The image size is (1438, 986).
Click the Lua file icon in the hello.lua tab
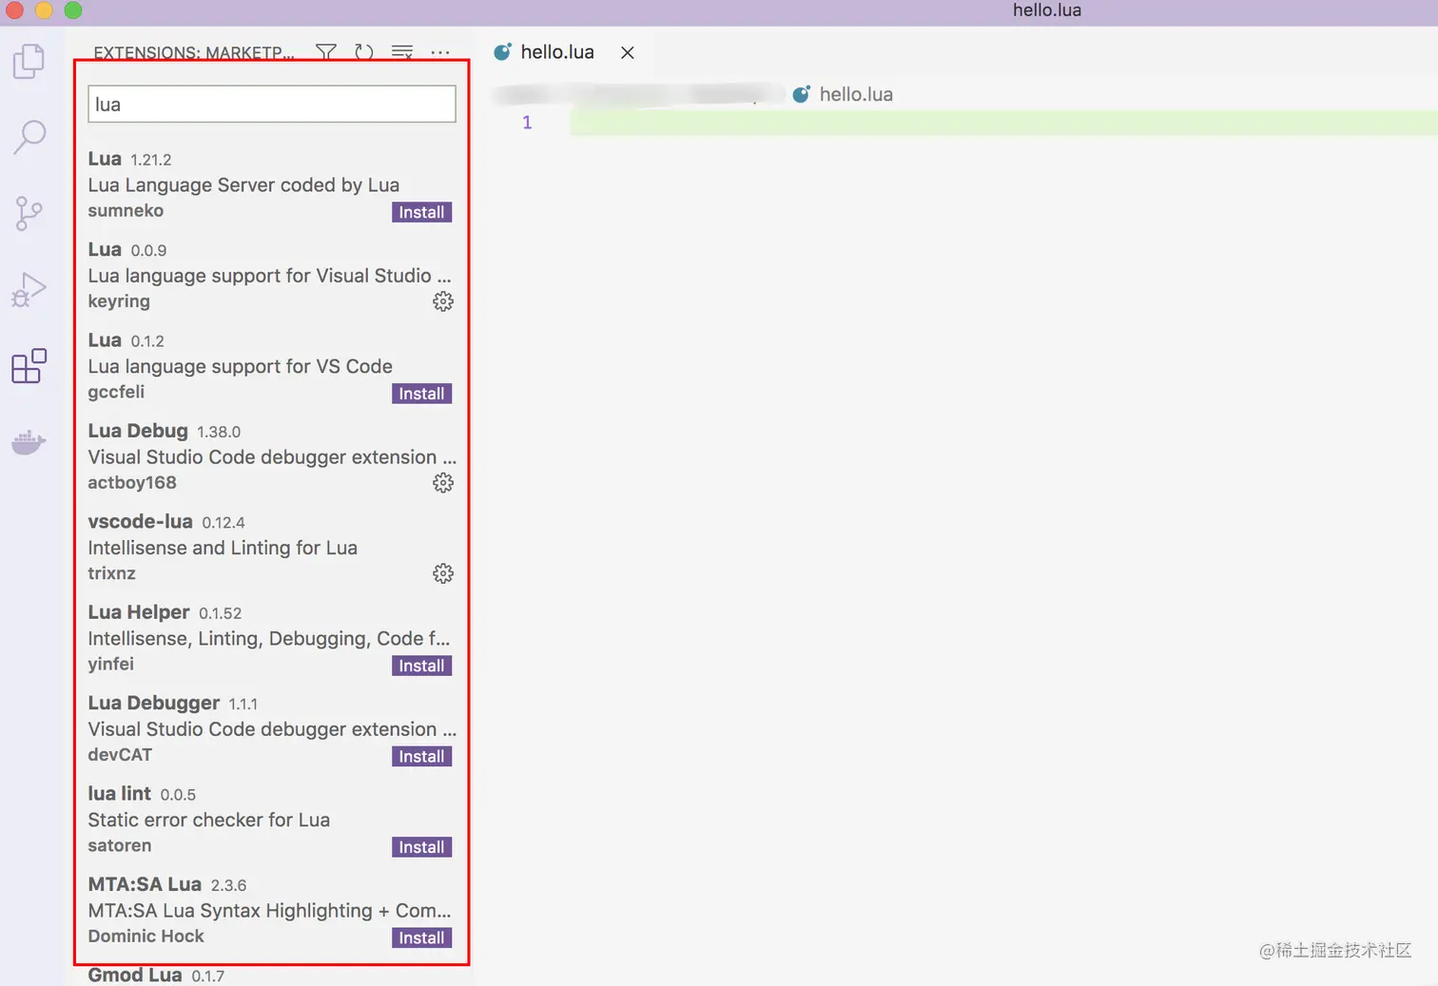[502, 52]
